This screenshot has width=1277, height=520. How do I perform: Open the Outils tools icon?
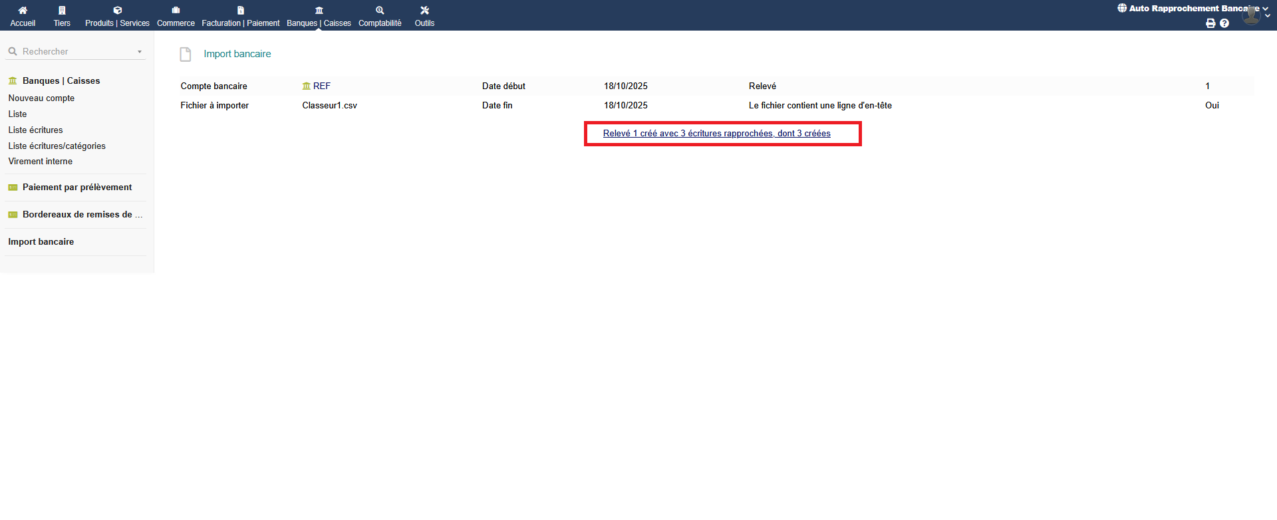(x=424, y=11)
